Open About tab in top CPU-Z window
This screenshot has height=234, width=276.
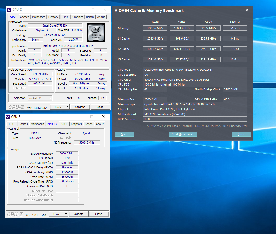101,17
